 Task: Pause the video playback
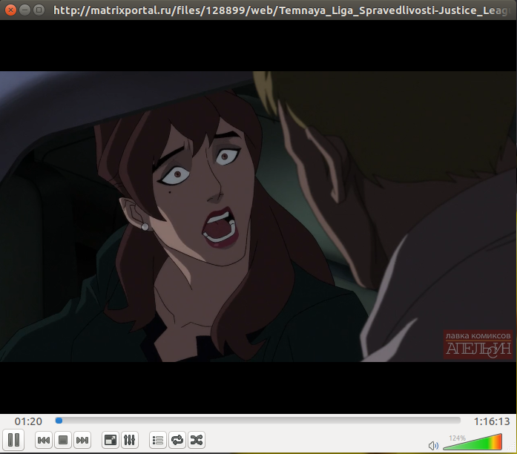click(13, 440)
